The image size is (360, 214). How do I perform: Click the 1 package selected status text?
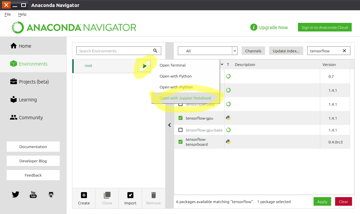[x=274, y=202]
